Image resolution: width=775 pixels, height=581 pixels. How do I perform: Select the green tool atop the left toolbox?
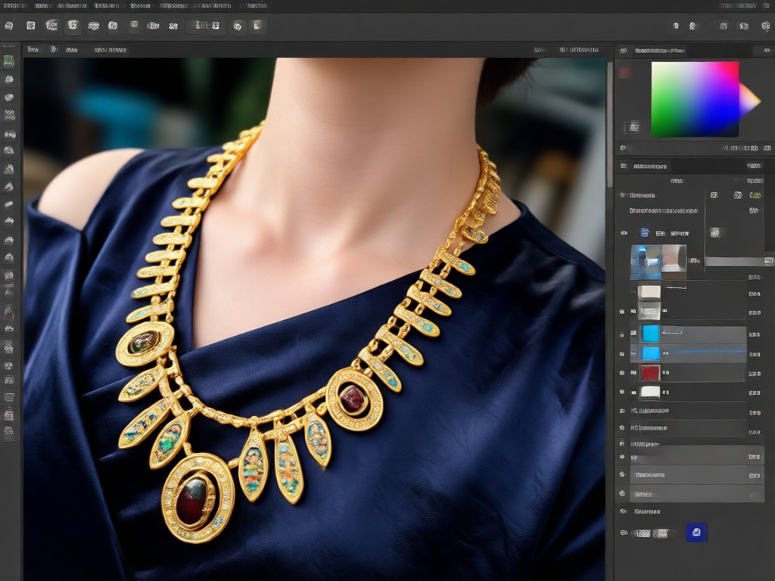[9, 61]
